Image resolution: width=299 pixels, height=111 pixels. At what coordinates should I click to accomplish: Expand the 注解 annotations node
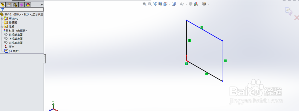(2, 26)
